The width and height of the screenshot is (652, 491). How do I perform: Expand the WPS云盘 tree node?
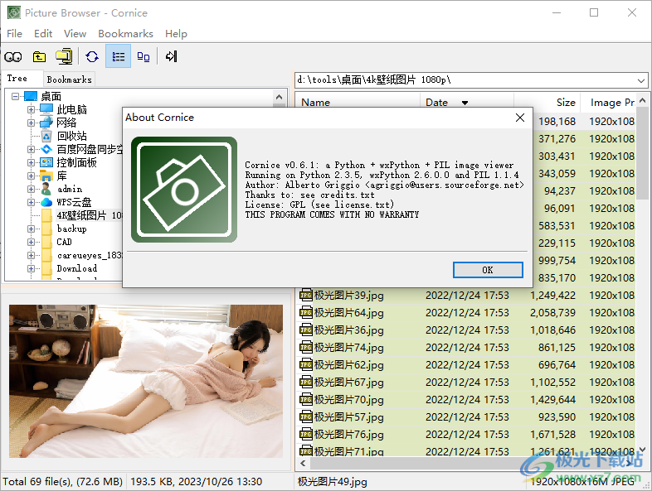pos(32,202)
